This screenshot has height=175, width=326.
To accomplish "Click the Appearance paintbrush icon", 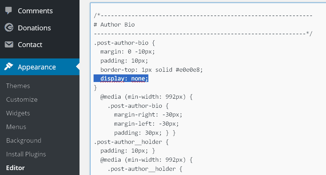I will 9,67.
